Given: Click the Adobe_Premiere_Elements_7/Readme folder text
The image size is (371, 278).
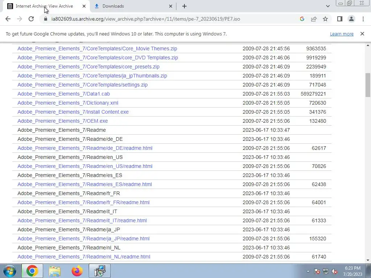Looking at the screenshot, I should coord(62,130).
